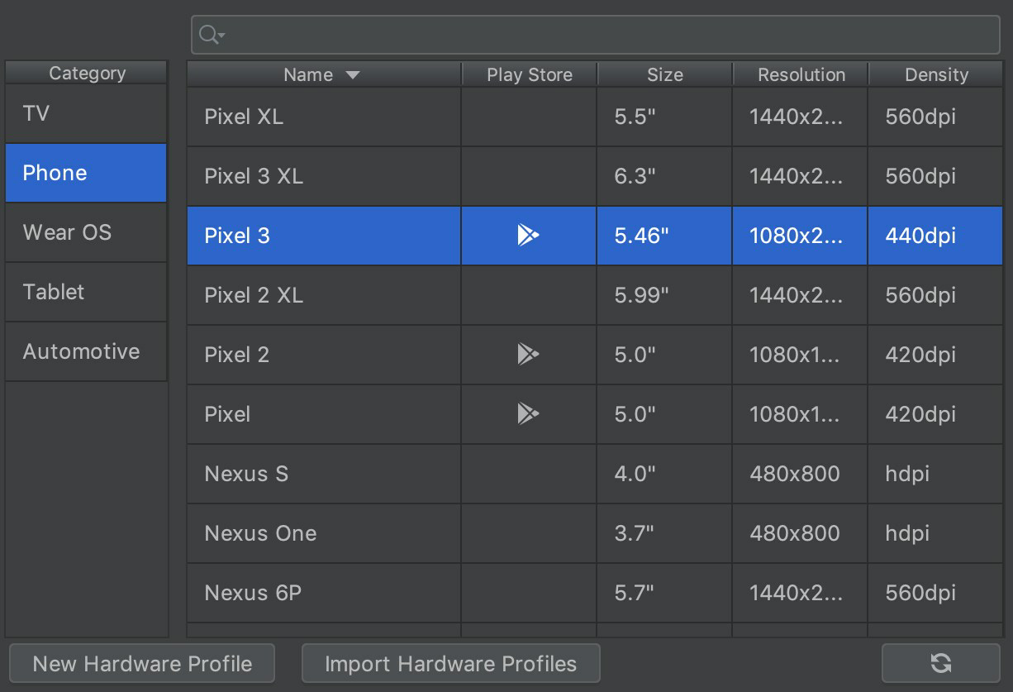Select the Automotive category
The width and height of the screenshot is (1013, 692).
pyautogui.click(x=86, y=351)
